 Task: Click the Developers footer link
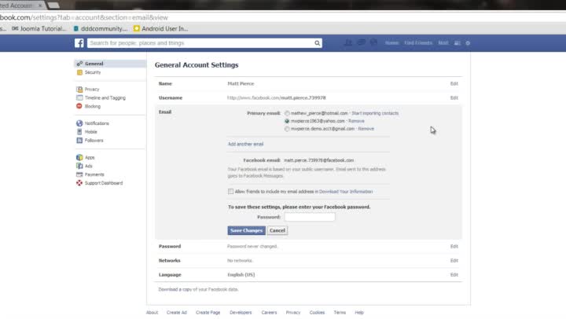[241, 313]
